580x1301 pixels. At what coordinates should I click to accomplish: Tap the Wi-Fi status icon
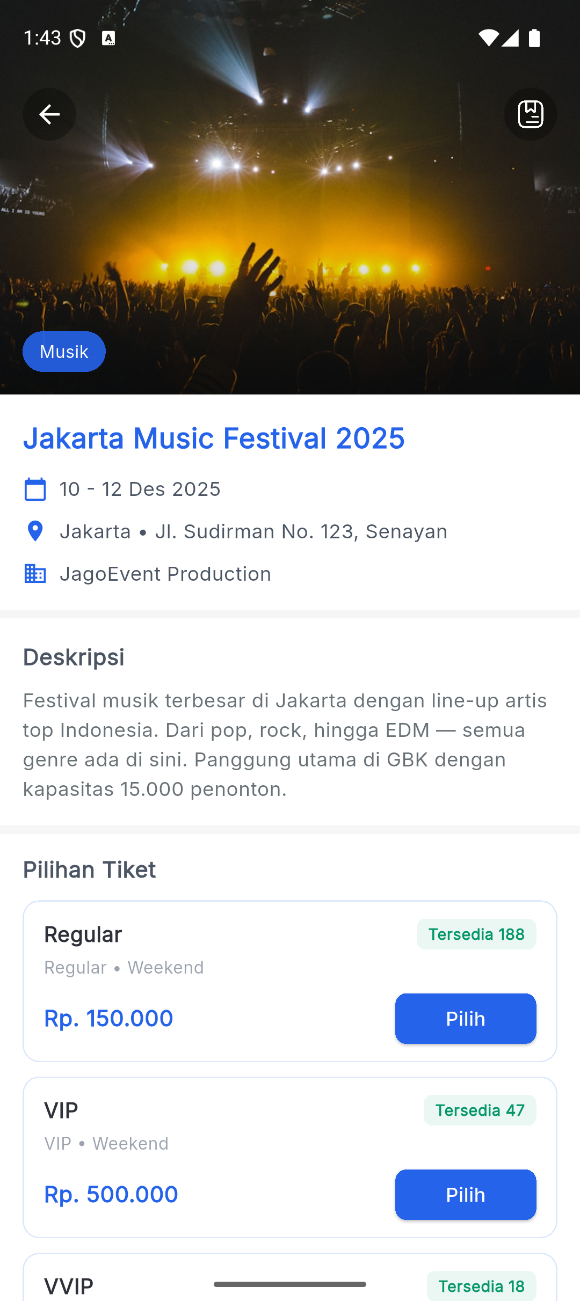point(488,39)
